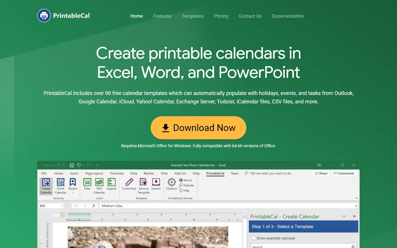Screen dimensions: 397x248
Task: Click the vertical scrollbar up arrow
Action: point(245,214)
